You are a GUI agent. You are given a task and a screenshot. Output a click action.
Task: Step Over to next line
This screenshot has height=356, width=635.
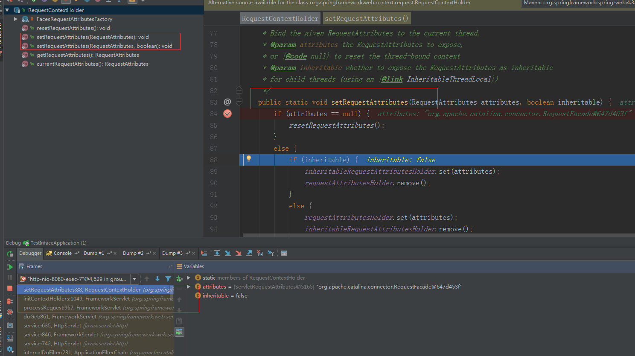coord(217,253)
